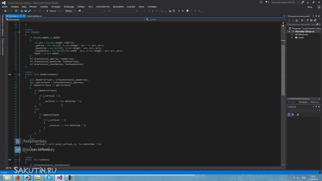Open the Solution Explorer search options arrow
This screenshot has width=322, height=181.
320,25
